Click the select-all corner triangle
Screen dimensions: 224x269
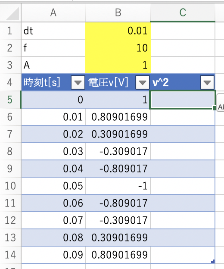click(x=12, y=14)
